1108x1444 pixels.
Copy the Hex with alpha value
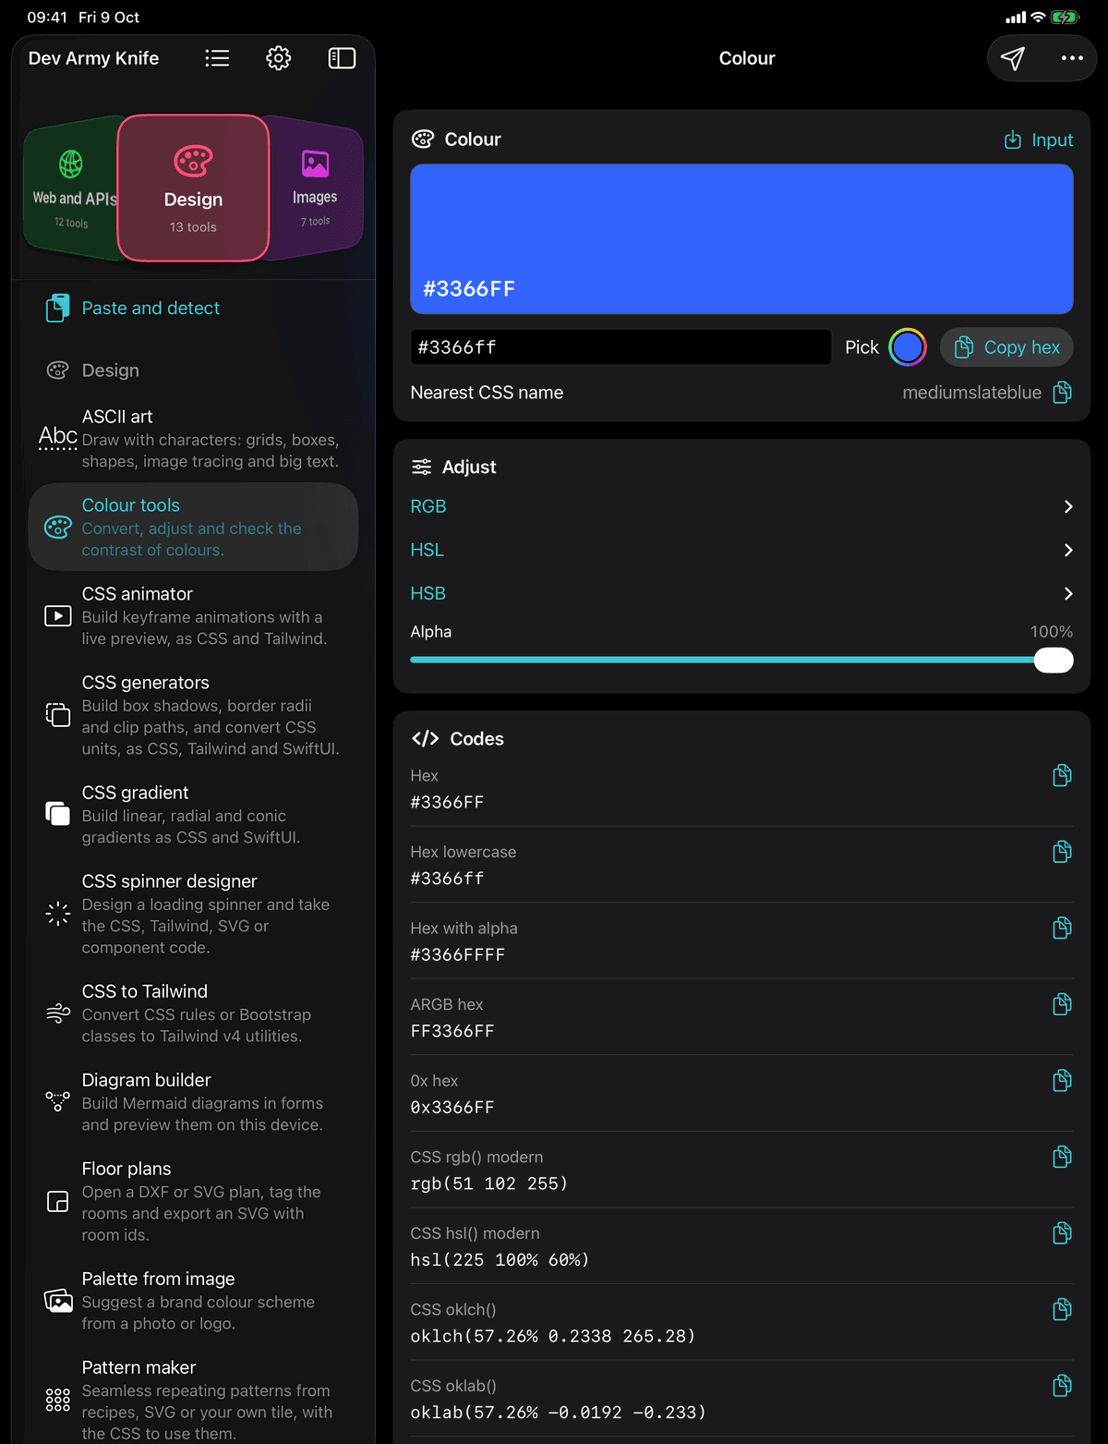click(1063, 928)
